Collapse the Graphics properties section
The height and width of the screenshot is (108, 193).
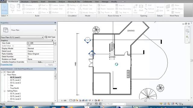[52, 40]
